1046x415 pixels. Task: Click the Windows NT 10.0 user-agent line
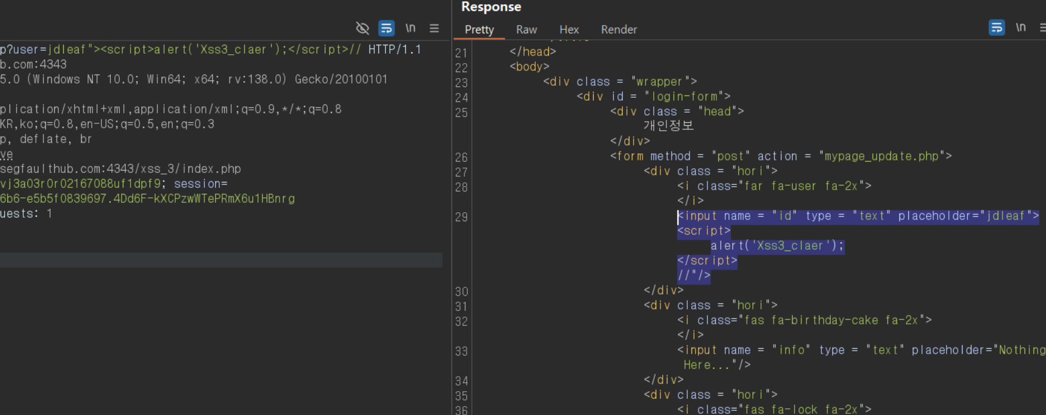194,79
